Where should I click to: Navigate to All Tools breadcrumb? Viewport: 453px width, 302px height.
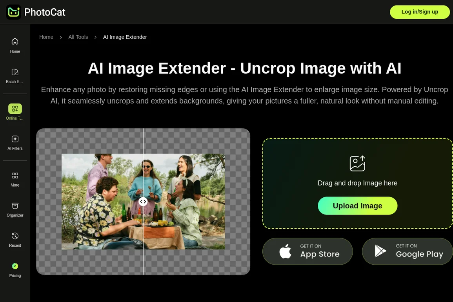pos(78,37)
